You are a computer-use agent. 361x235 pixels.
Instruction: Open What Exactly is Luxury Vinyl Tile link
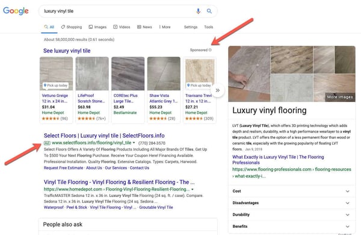coord(278,160)
